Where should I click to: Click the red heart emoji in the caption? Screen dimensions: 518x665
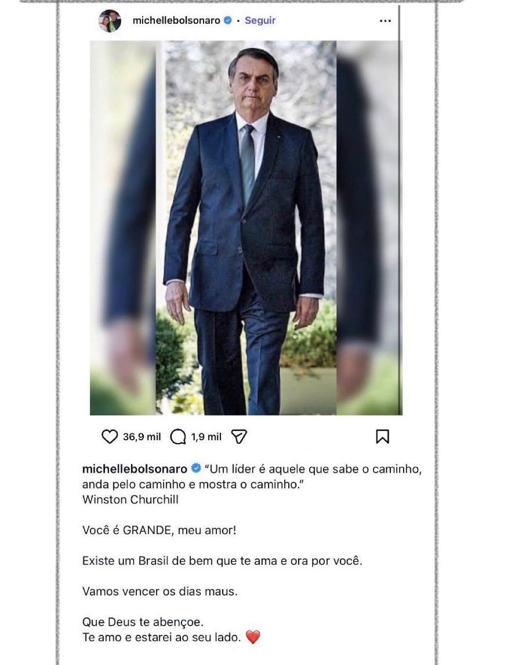click(254, 638)
